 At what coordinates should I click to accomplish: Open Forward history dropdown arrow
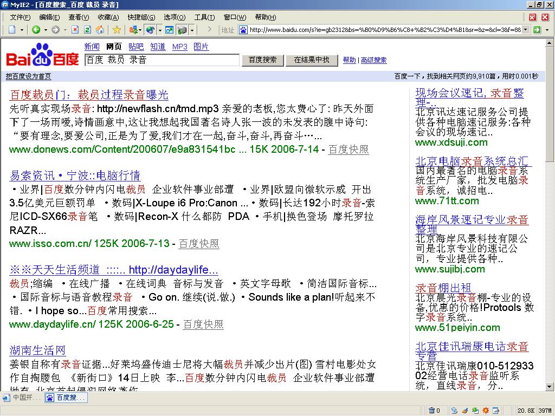(x=65, y=30)
